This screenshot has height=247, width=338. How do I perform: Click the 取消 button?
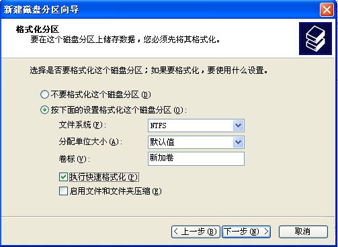tap(303, 232)
